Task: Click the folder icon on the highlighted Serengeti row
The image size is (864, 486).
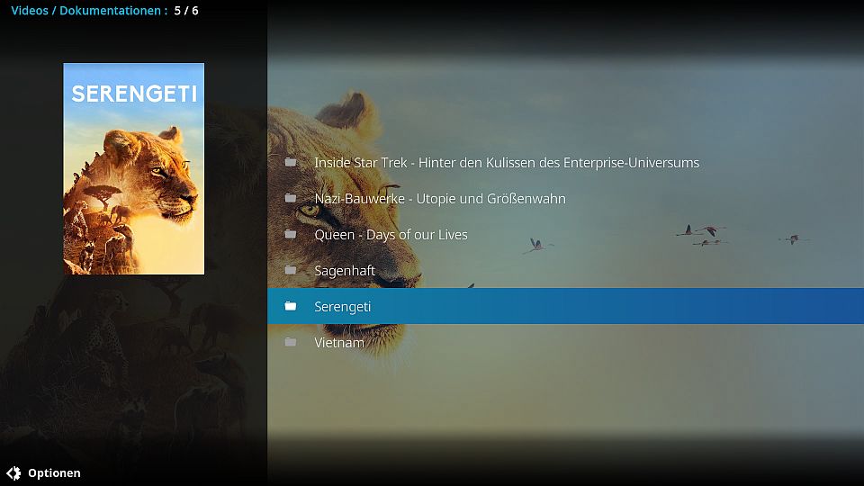Action: (291, 306)
